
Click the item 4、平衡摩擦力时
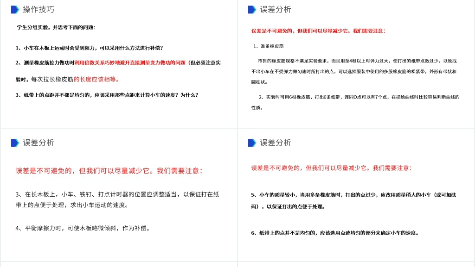click(83, 228)
